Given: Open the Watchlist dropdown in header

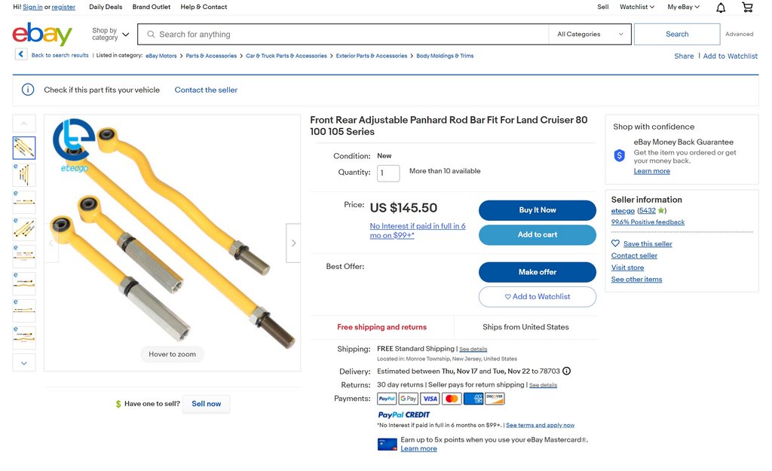Looking at the screenshot, I should pos(637,7).
